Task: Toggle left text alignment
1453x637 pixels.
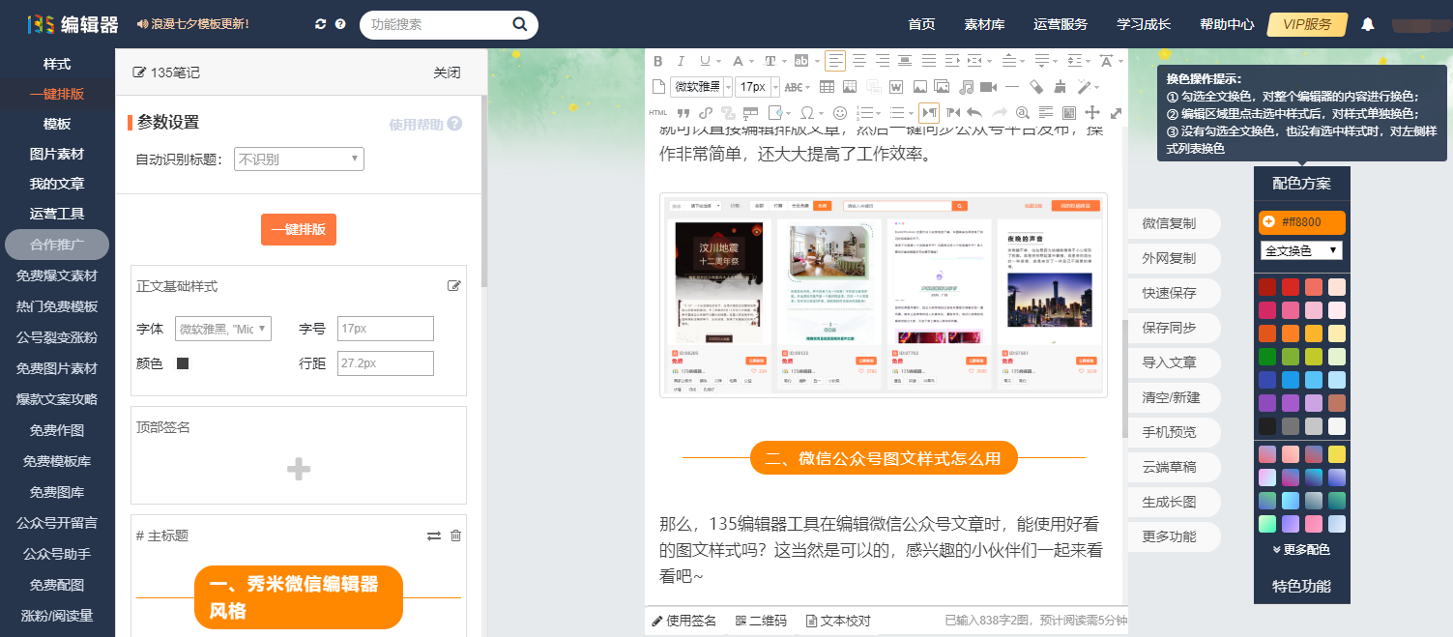Action: pyautogui.click(x=835, y=61)
